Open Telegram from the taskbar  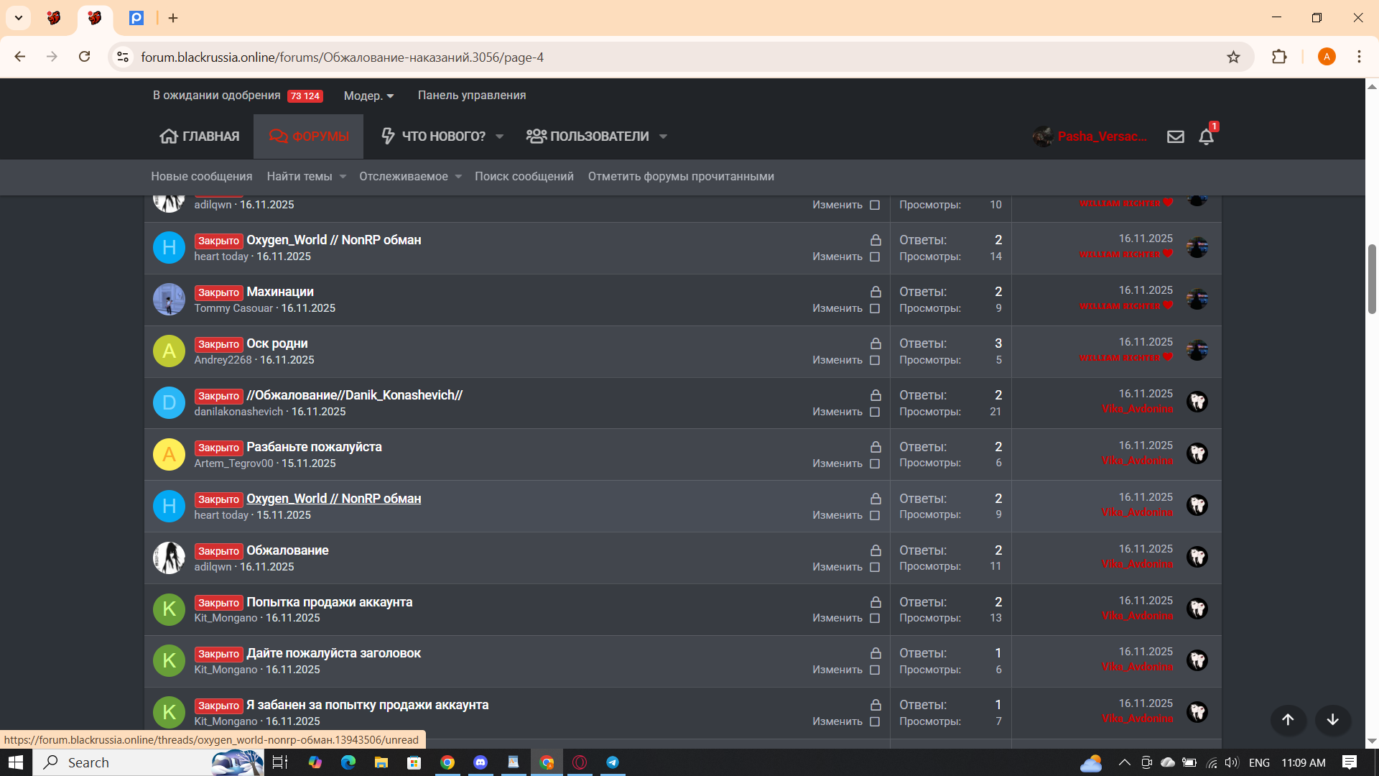[613, 762]
